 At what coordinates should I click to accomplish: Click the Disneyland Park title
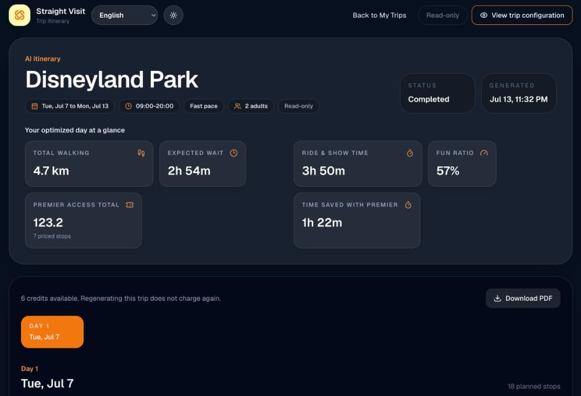[112, 79]
